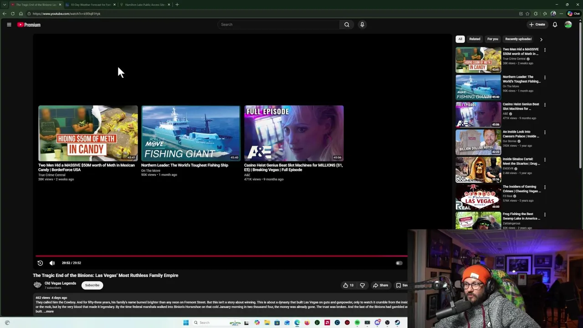583x328 pixels.
Task: Open Steam from the taskbar
Action: 397,323
